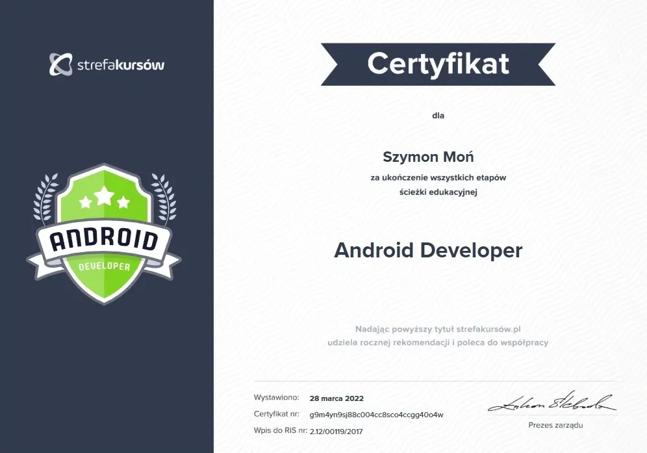Click the Wystawiono label
Screen dimensions: 647x453
point(276,397)
